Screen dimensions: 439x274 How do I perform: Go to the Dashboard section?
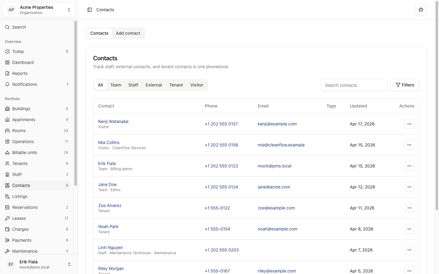click(23, 62)
